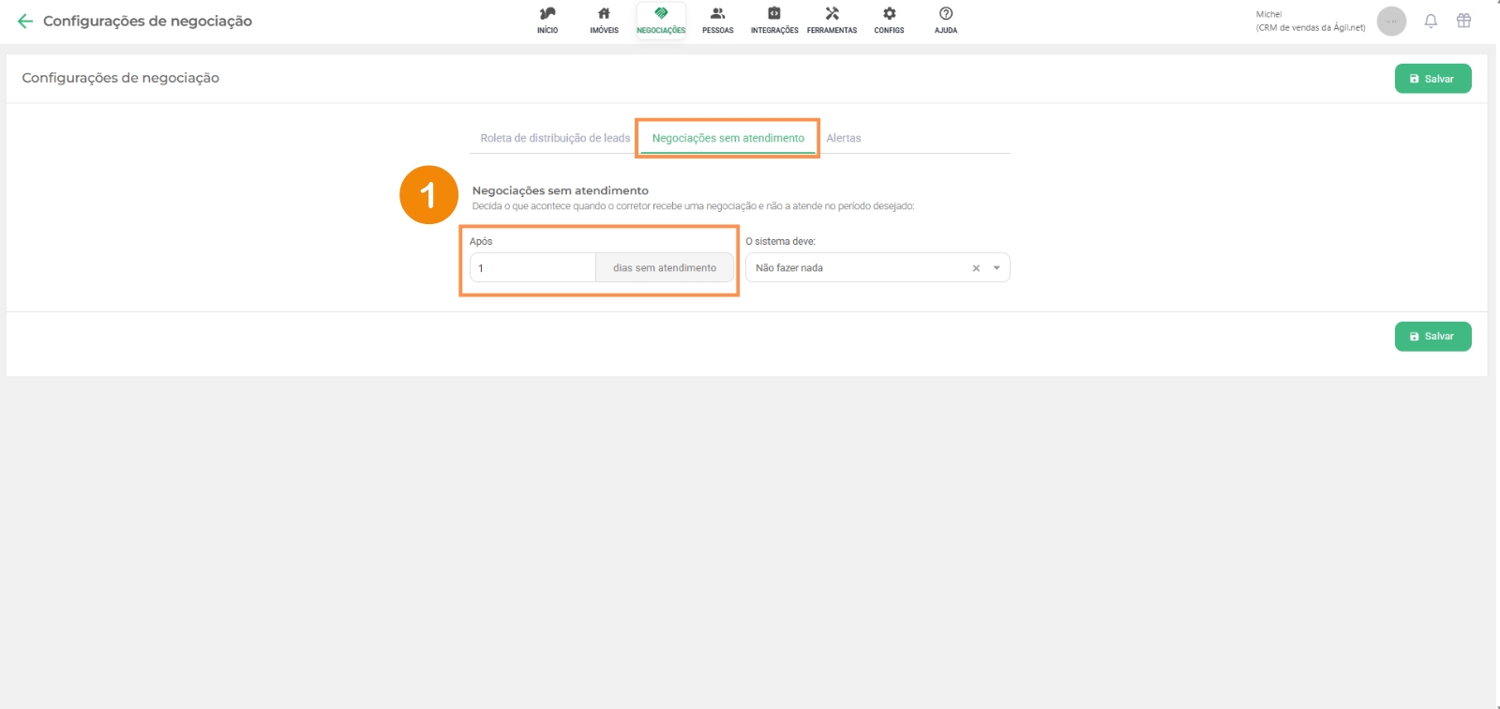Image resolution: width=1500 pixels, height=709 pixels.
Task: Clear the 'Não fazer nada' selection
Action: click(976, 268)
